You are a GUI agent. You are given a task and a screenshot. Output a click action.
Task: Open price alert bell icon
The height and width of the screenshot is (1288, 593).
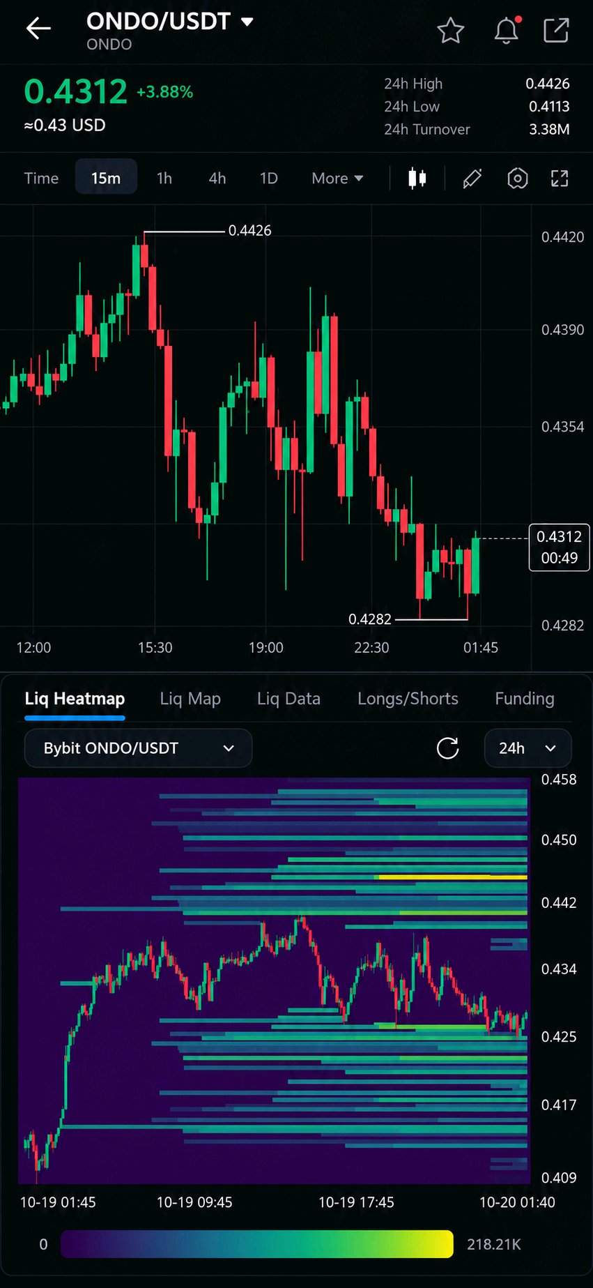(507, 30)
